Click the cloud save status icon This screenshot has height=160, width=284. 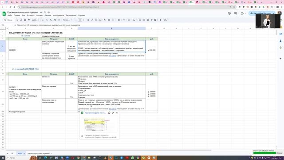[49, 12]
